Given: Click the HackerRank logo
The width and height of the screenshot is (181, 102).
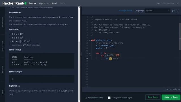Looking at the screenshot, I should pyautogui.click(x=14, y=3).
